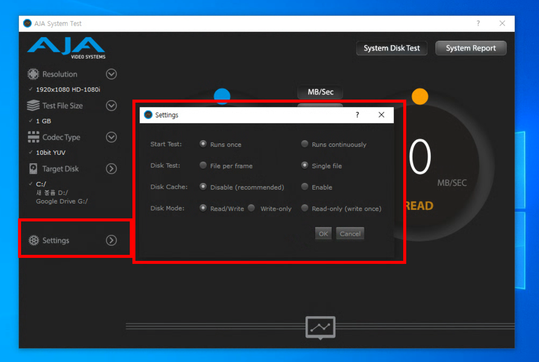Screen dimensions: 539x362
Task: Click the AJA System Test title bar icon
Action: coord(27,23)
